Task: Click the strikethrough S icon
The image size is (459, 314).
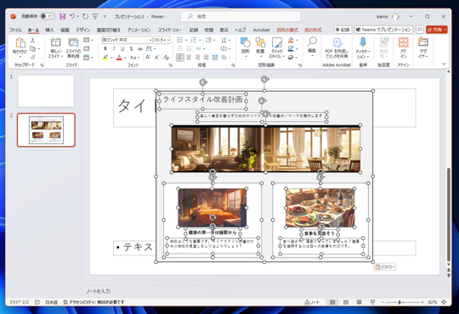Action: point(131,48)
